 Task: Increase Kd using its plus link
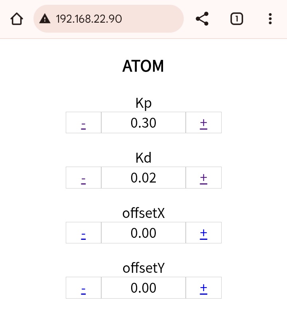pos(204,179)
